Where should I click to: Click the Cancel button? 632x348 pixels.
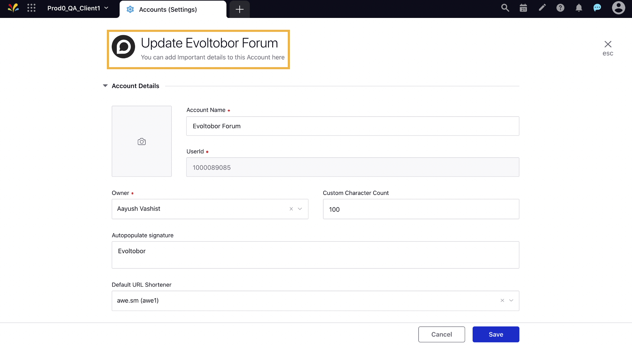pos(441,334)
